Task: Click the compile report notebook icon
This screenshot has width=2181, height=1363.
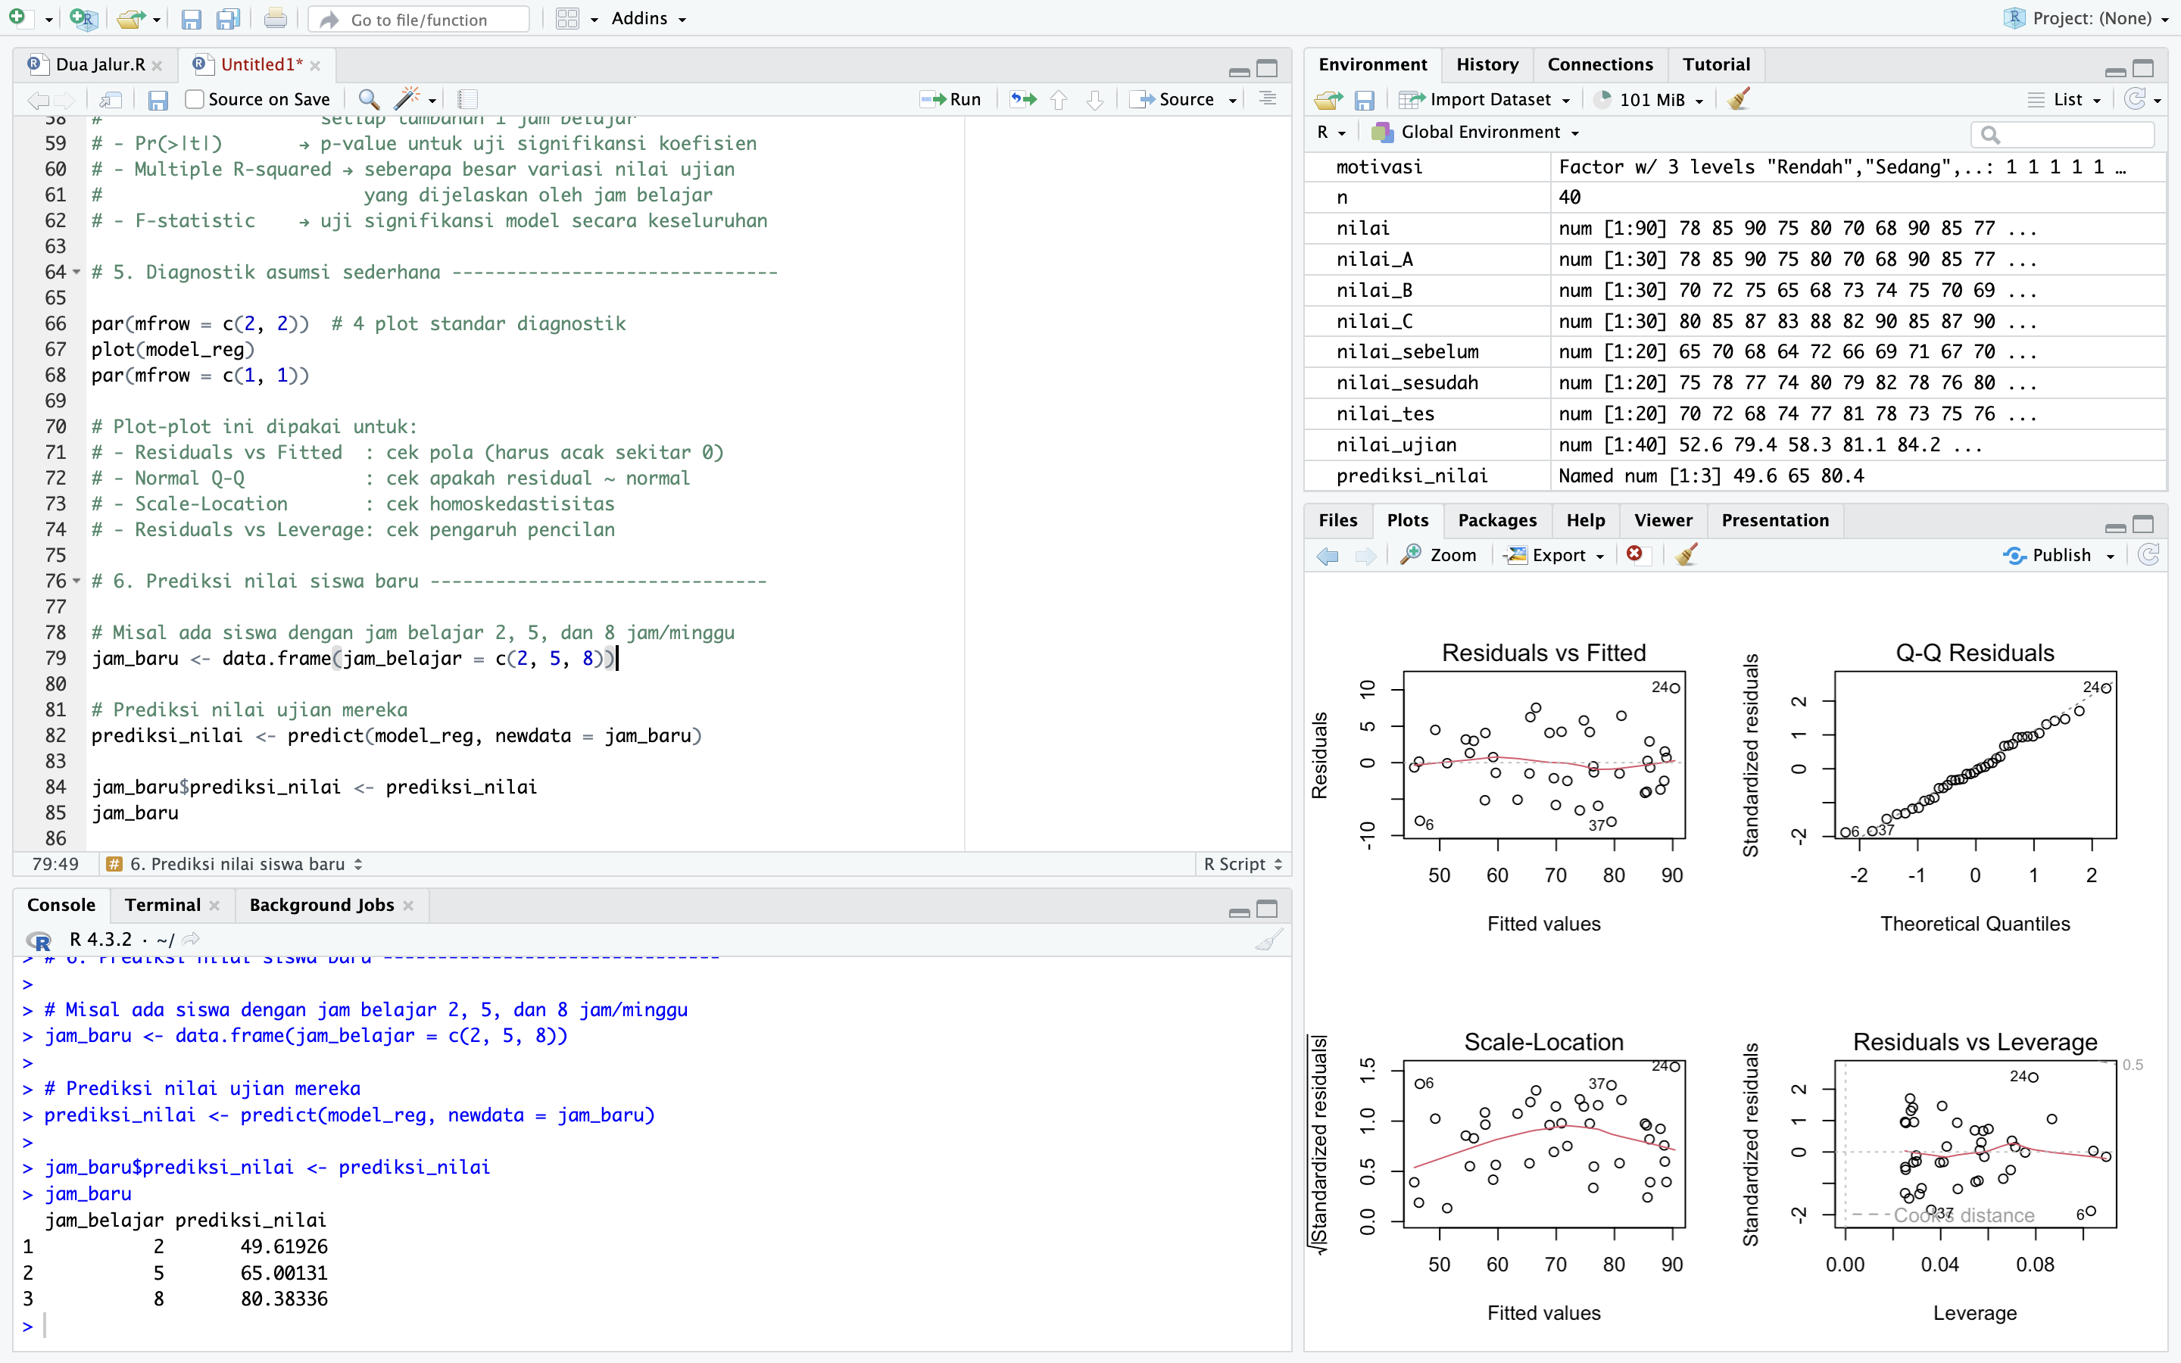Action: (x=468, y=100)
